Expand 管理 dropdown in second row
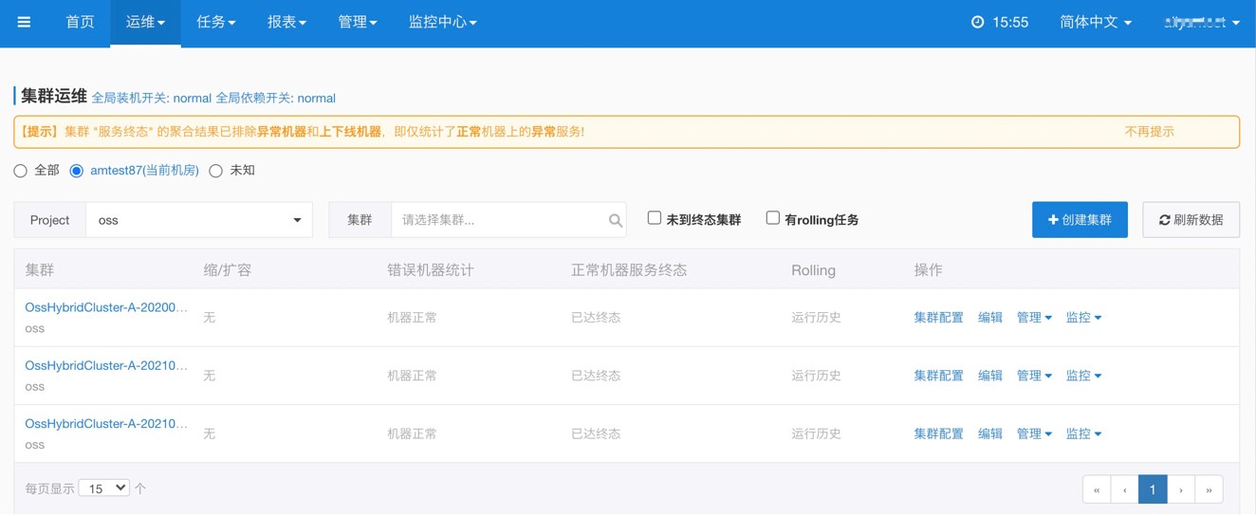Image resolution: width=1256 pixels, height=516 pixels. tap(1034, 376)
